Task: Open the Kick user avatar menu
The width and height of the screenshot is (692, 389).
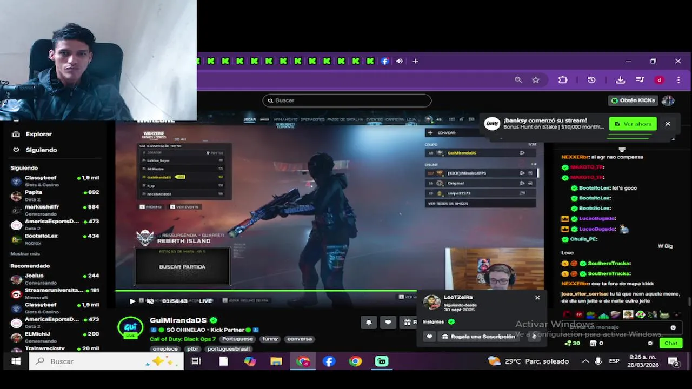Action: 668,100
